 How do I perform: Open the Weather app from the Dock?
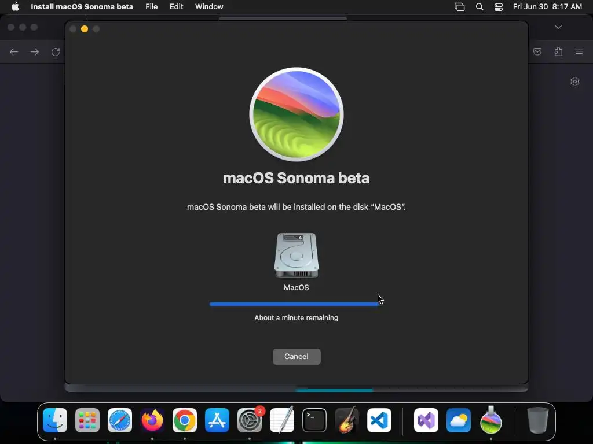[x=459, y=420]
